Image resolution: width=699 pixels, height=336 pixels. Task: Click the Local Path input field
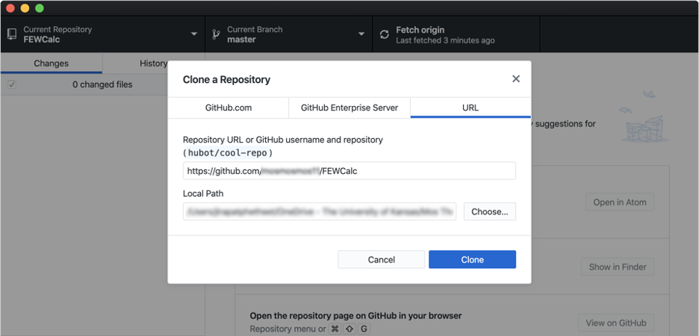coord(320,211)
